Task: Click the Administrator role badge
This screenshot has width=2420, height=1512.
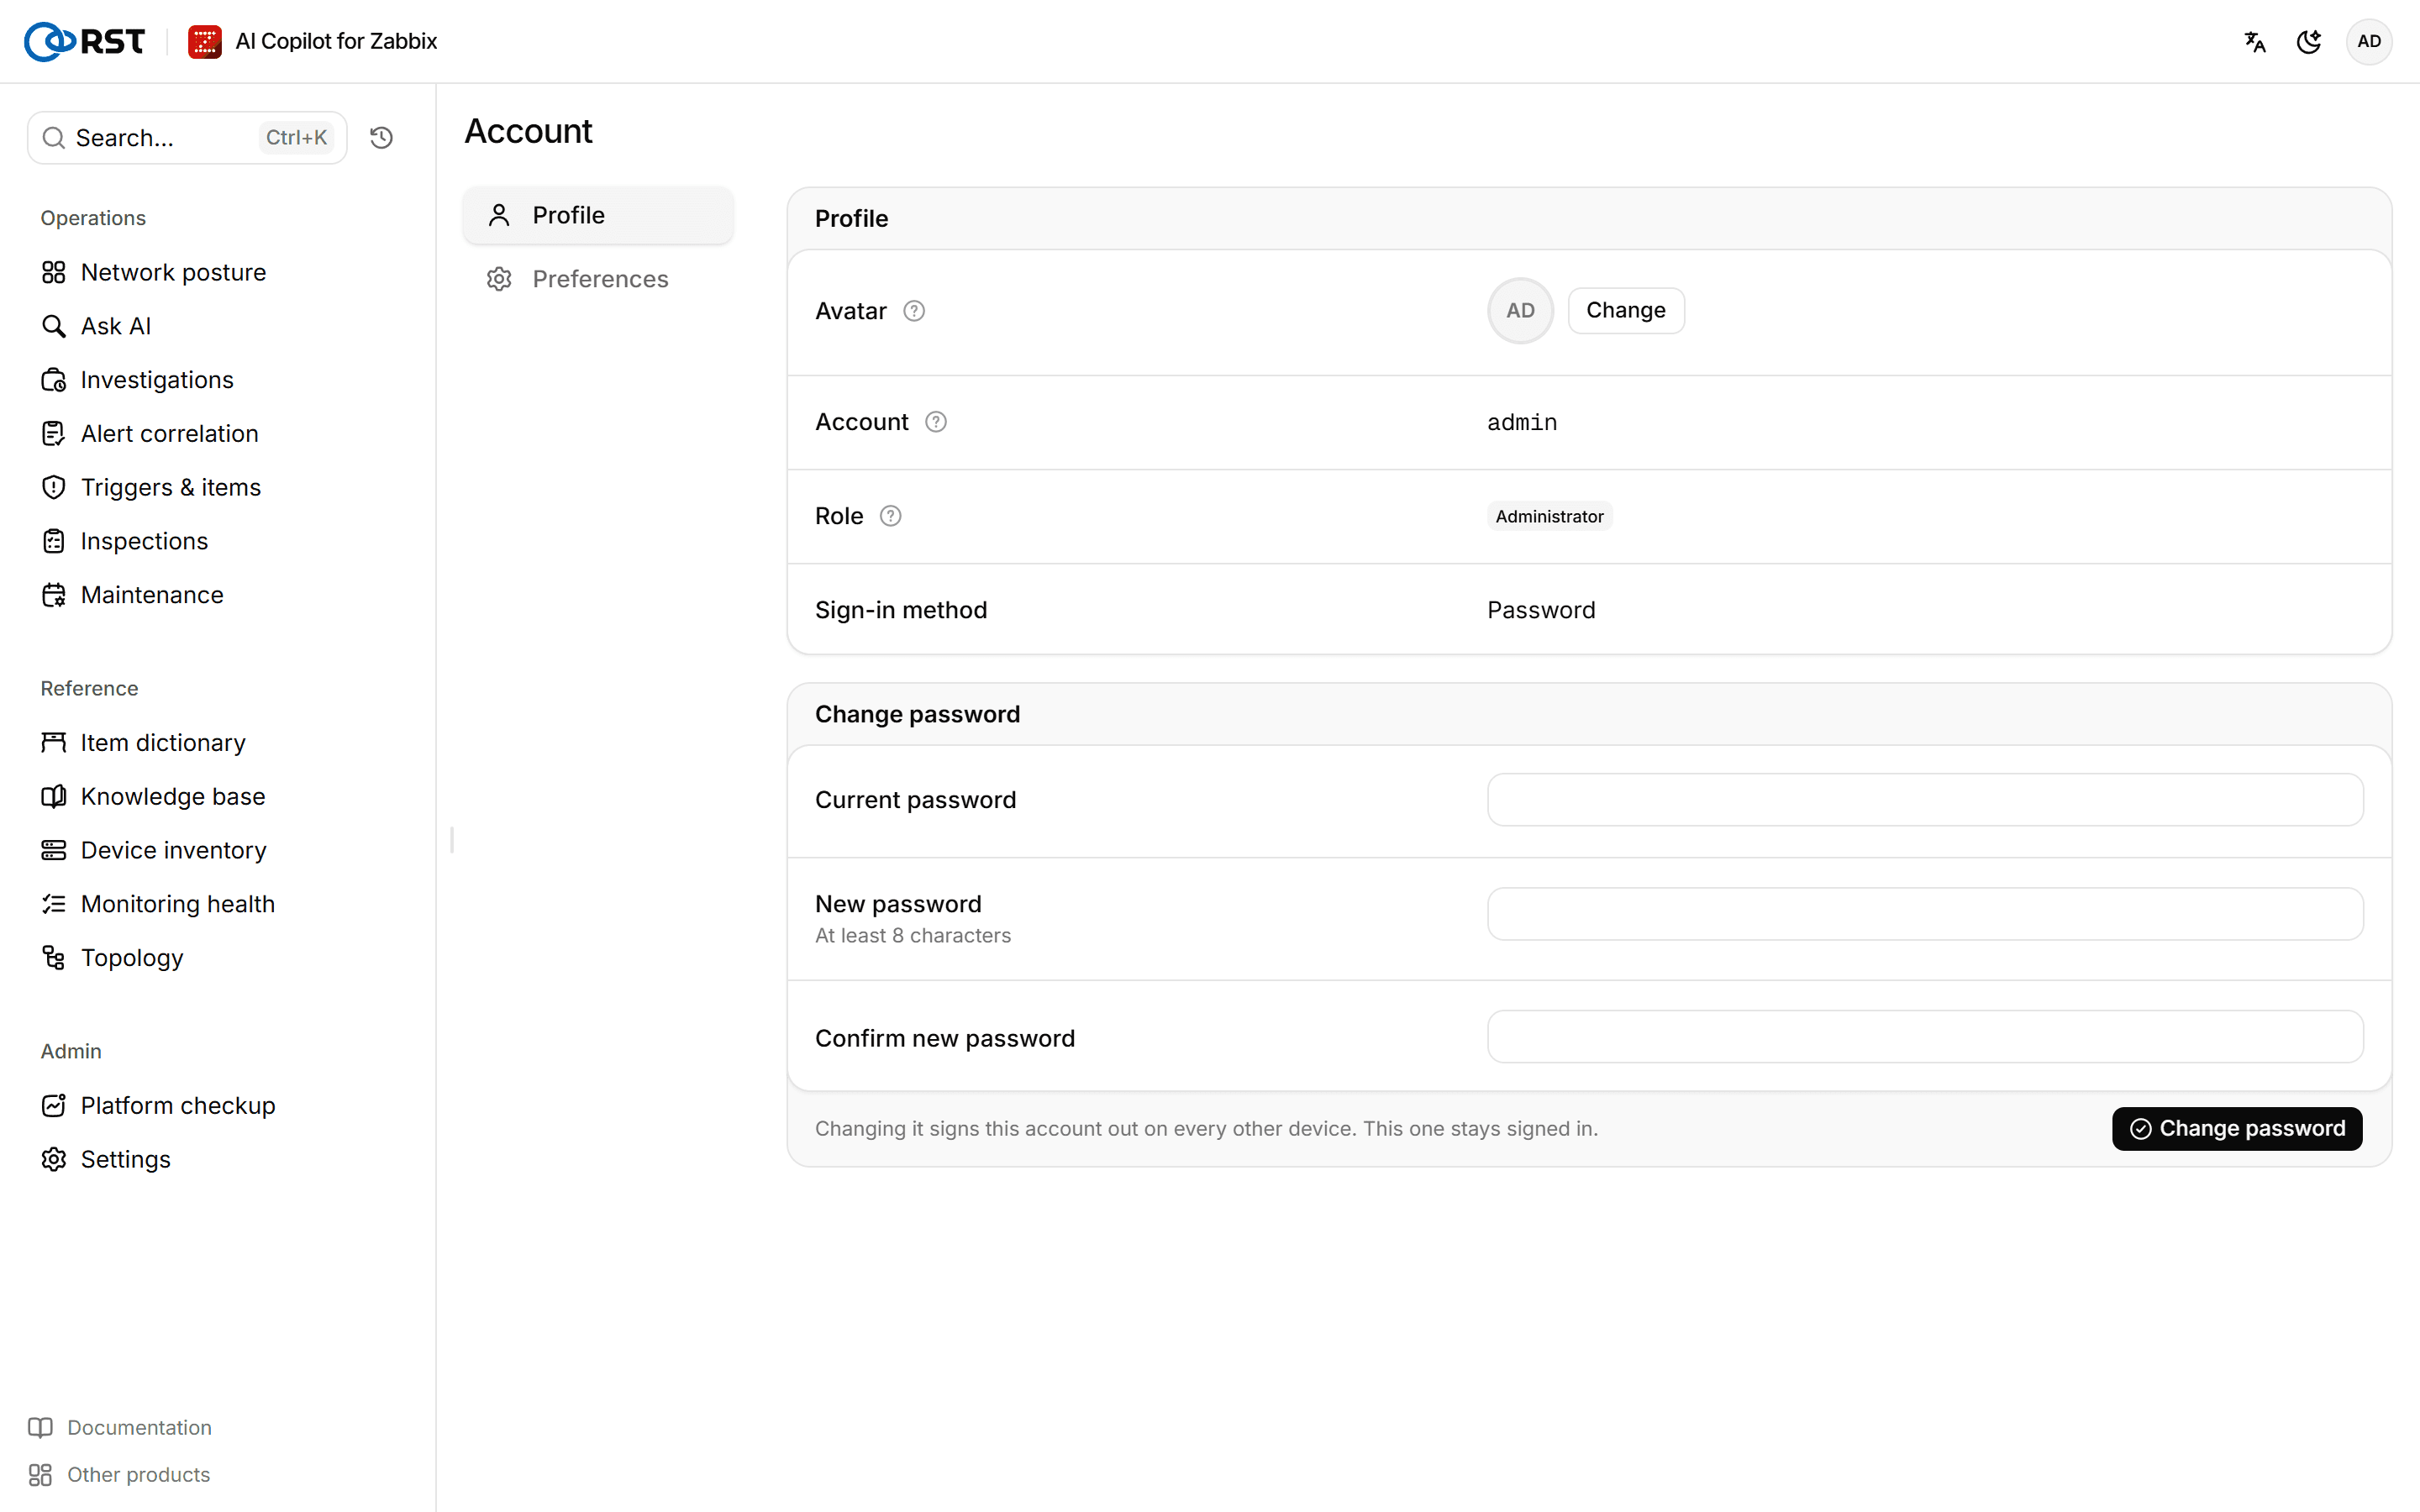Action: click(1549, 516)
